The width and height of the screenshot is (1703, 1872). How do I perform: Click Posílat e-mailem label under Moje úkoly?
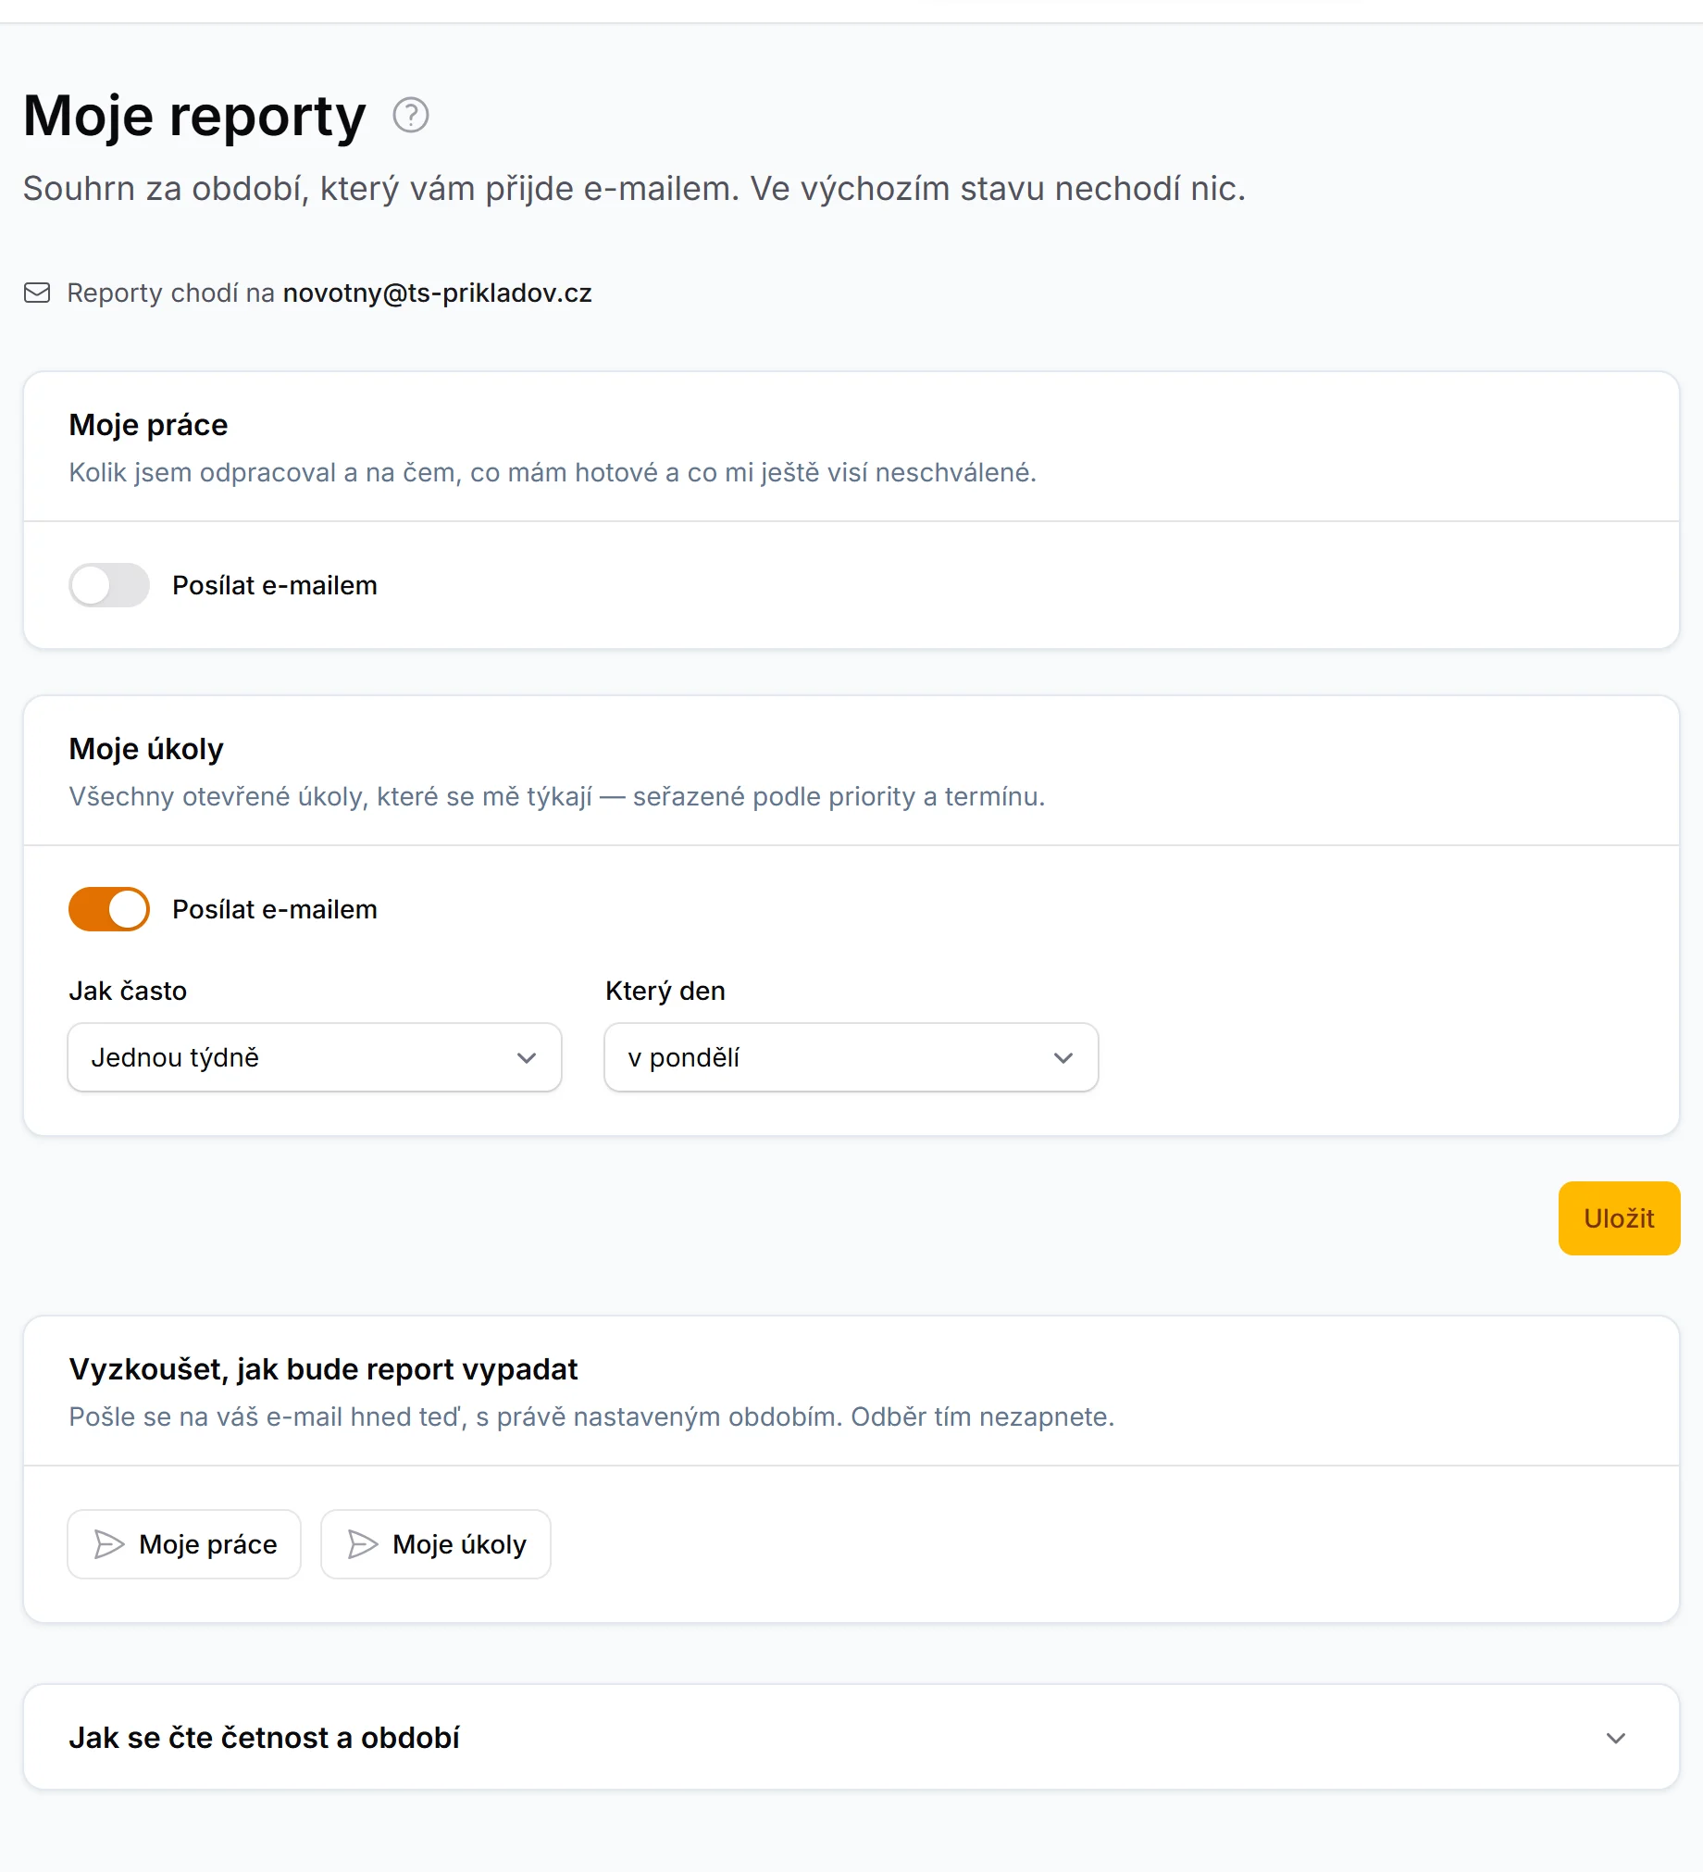(x=275, y=909)
